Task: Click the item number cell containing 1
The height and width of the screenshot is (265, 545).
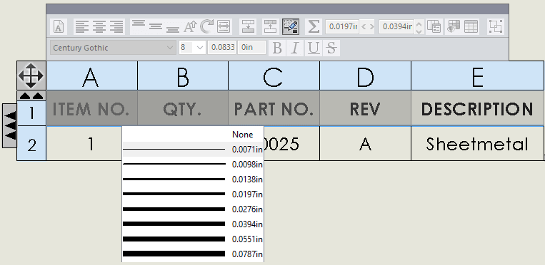Action: point(84,143)
